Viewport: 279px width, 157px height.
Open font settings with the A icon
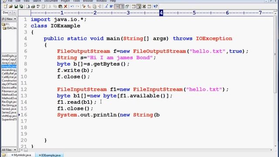pyautogui.click(x=106, y=7)
